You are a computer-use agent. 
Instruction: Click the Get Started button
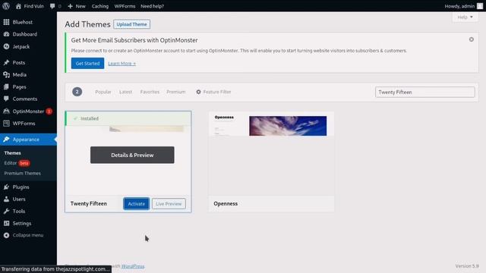click(88, 63)
